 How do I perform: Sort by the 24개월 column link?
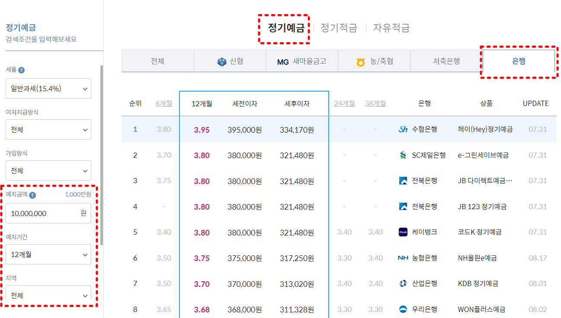click(x=344, y=103)
